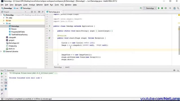180x101 pixels.
Task: Click src in navigation breadcrumb bar
Action: 16,8
